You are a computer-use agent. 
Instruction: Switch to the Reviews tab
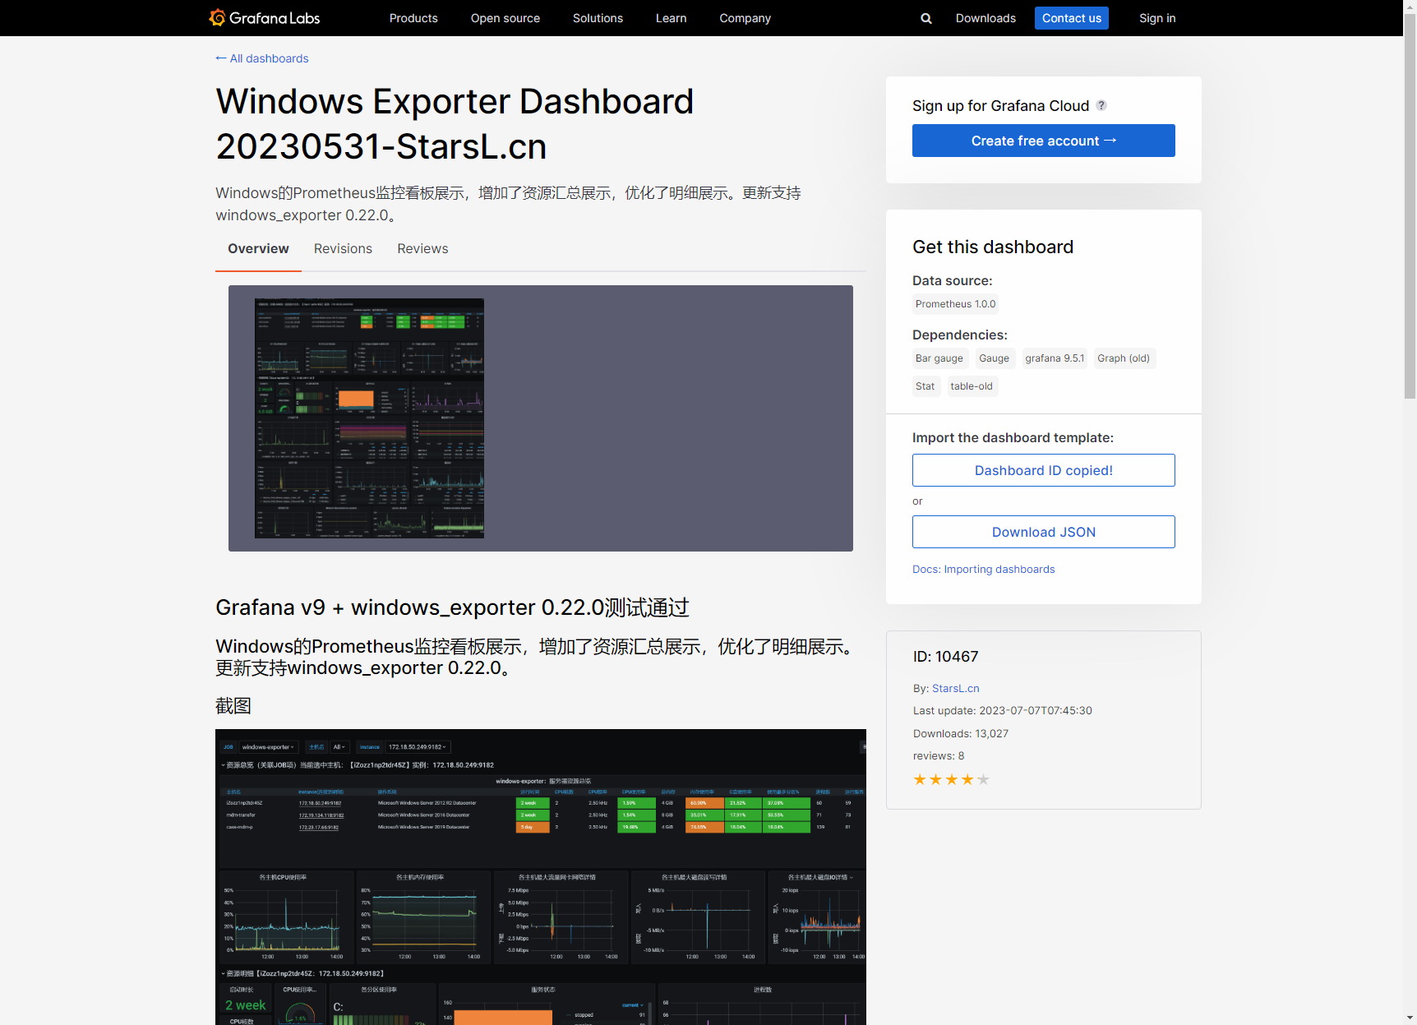[x=422, y=249]
